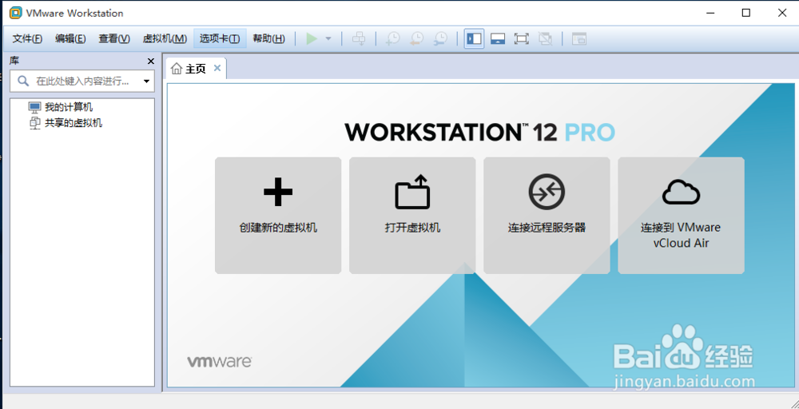Click the take snapshot clock icon

pyautogui.click(x=393, y=38)
